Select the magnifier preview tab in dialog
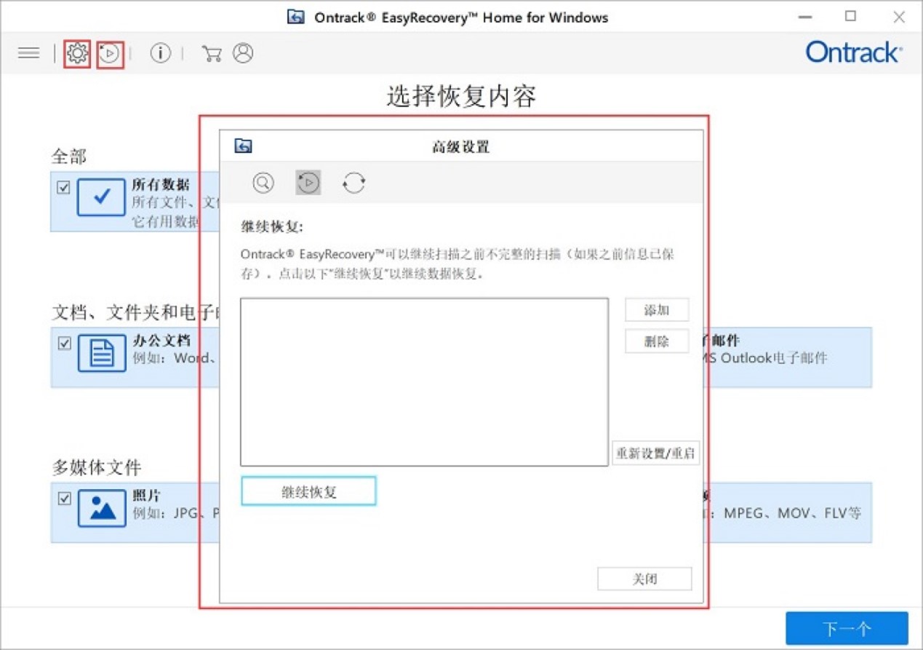Viewport: 923px width, 650px height. click(263, 183)
